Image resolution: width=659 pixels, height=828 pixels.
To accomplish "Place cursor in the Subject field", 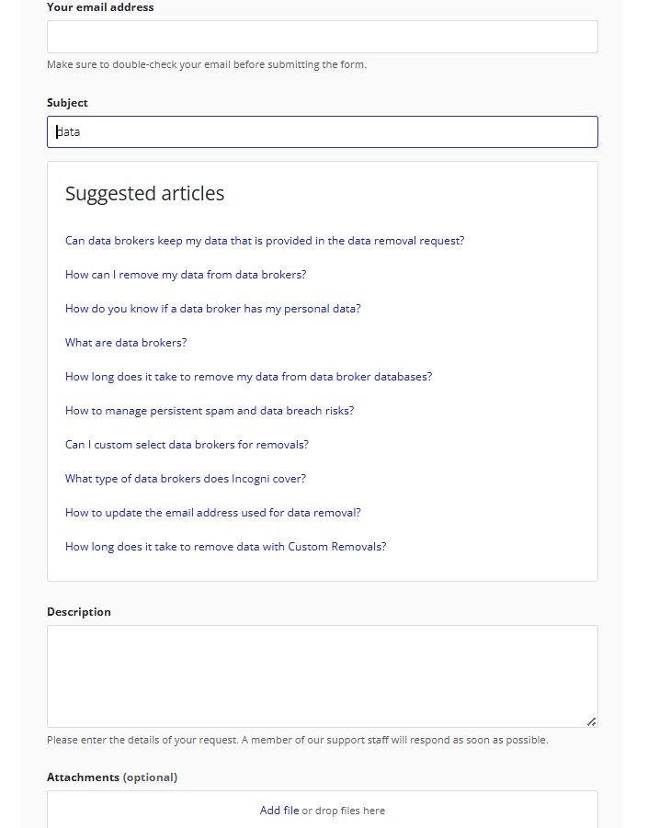I will (x=322, y=131).
